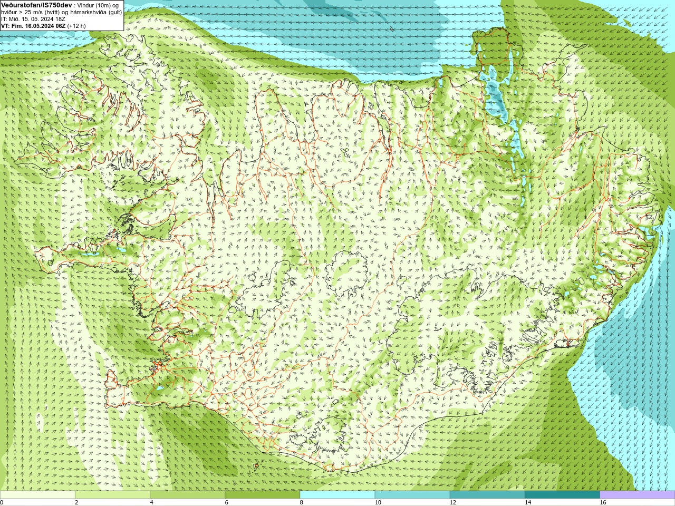This screenshot has width=675, height=506.
Task: Click the legend tick label 8
Action: [x=302, y=502]
